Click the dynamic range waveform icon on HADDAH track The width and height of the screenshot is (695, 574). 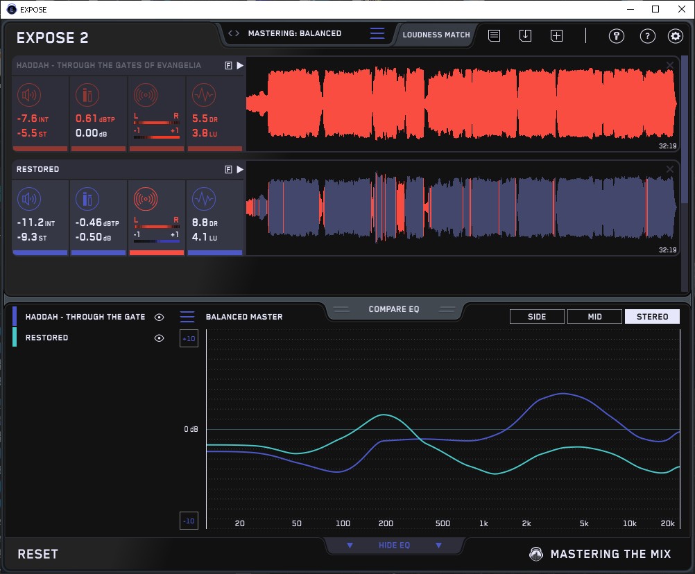(x=203, y=95)
